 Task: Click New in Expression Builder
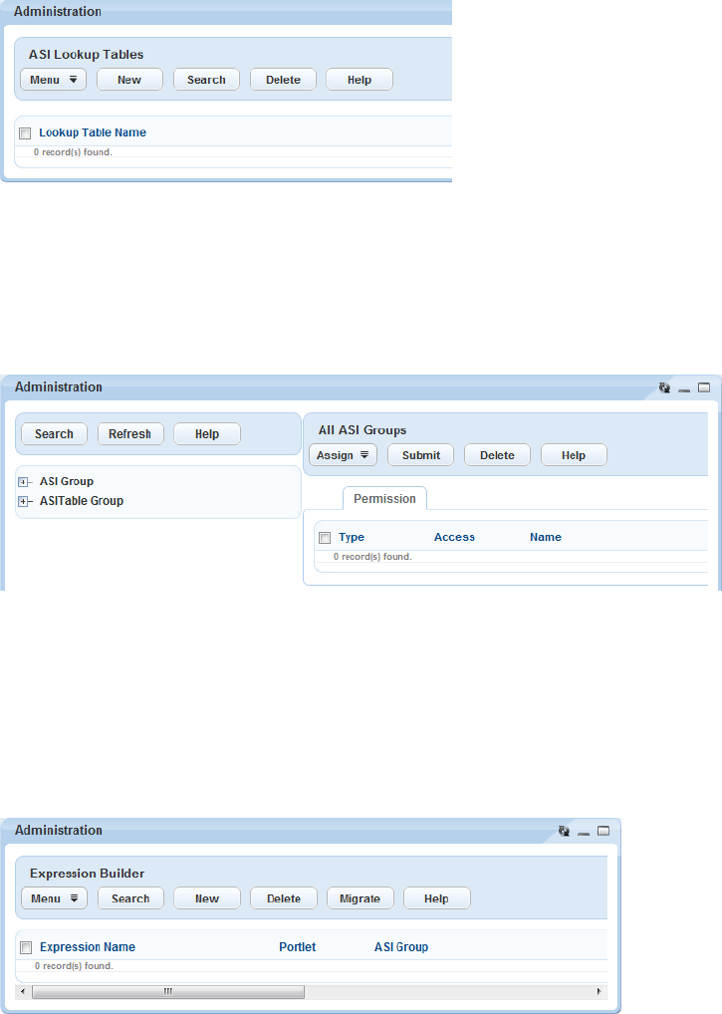[x=207, y=898]
